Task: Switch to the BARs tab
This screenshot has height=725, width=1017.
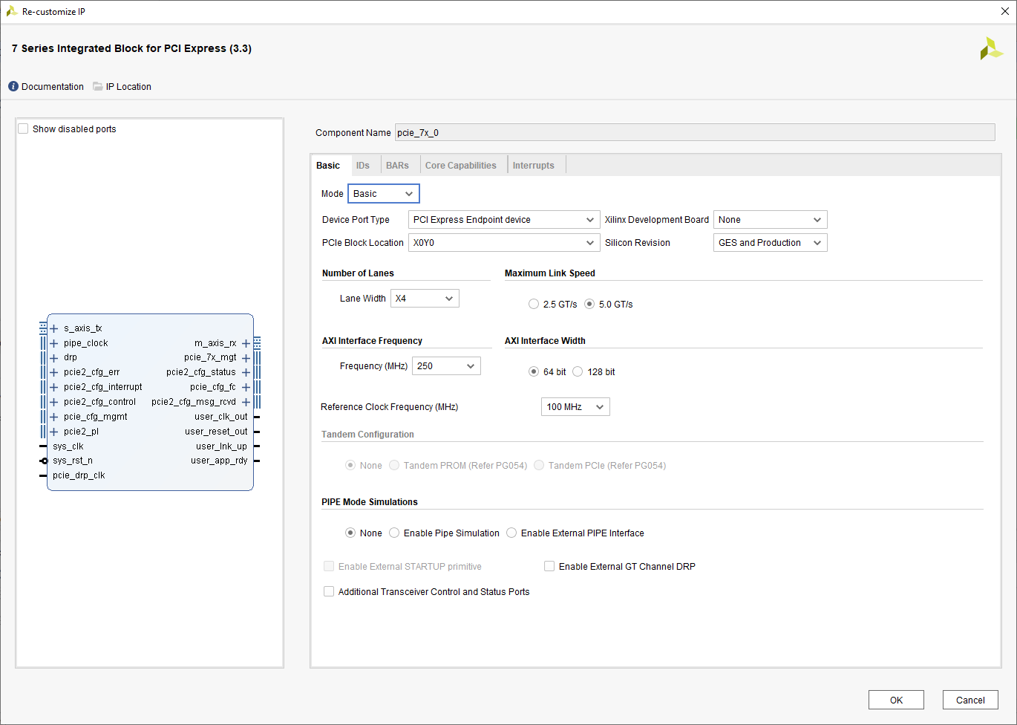Action: (x=397, y=165)
